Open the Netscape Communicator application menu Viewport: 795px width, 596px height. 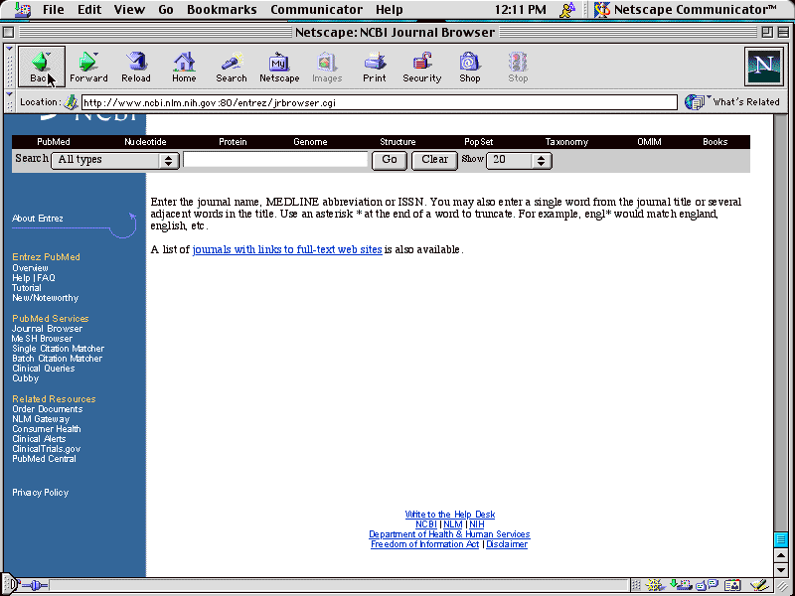tap(686, 10)
